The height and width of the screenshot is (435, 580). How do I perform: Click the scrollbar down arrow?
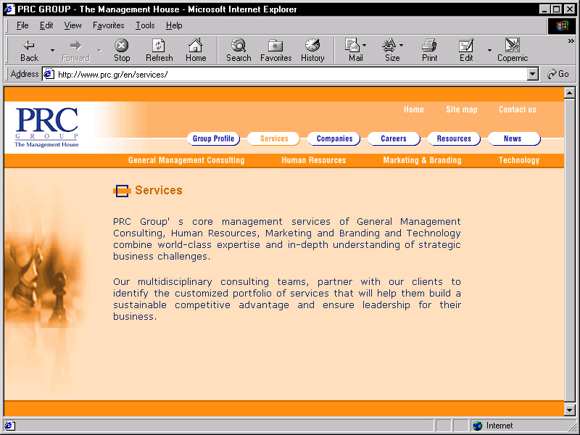coord(569,410)
